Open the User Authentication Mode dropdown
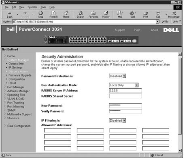 [x=136, y=85]
